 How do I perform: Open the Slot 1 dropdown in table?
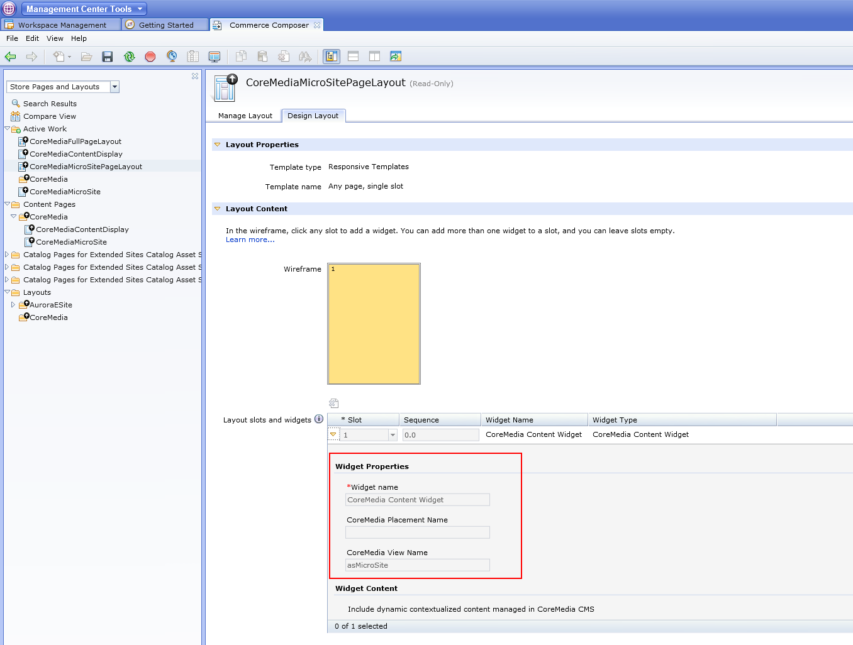[393, 435]
